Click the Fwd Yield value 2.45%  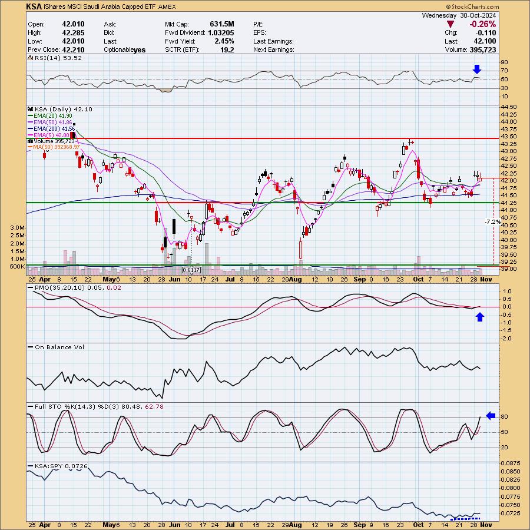(x=224, y=41)
